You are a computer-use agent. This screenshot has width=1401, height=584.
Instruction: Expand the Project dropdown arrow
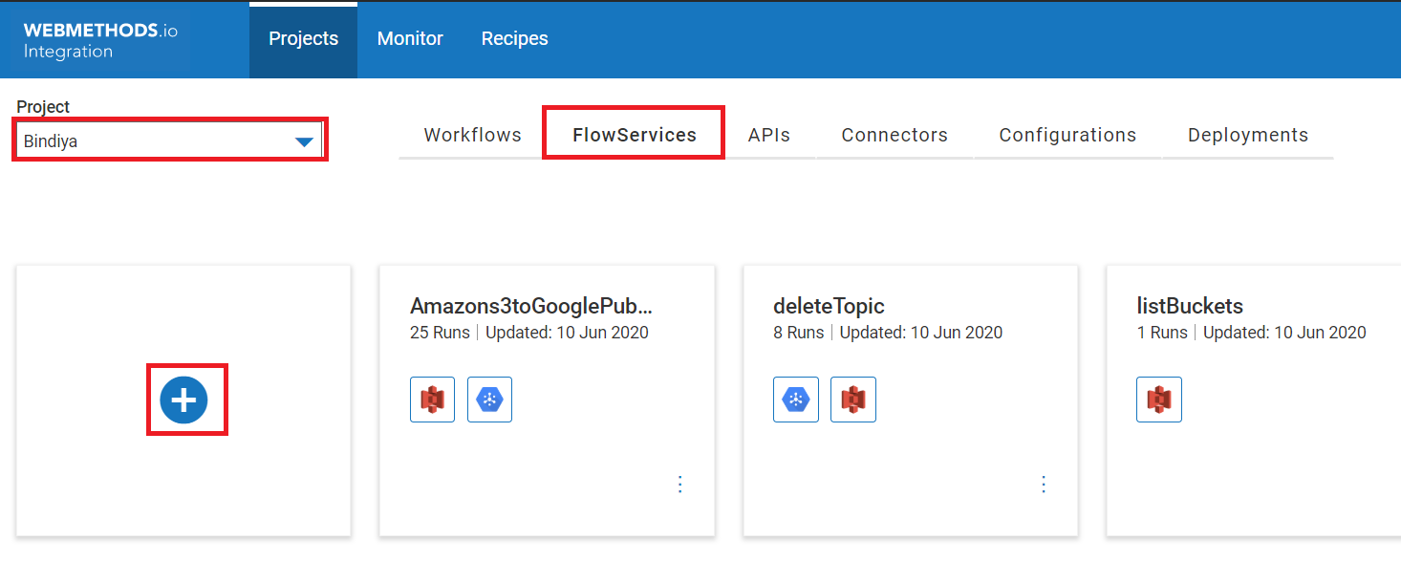coord(304,141)
